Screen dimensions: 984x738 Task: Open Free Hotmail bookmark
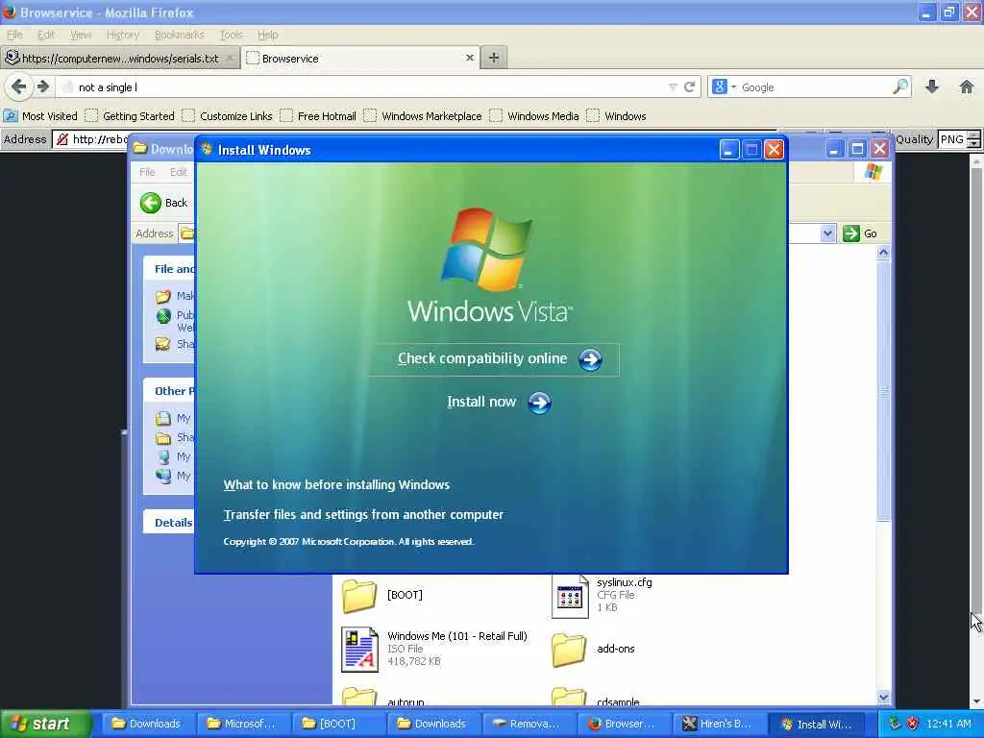click(x=319, y=116)
